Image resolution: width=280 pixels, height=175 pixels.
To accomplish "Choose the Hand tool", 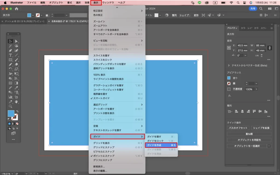I will [16, 102].
